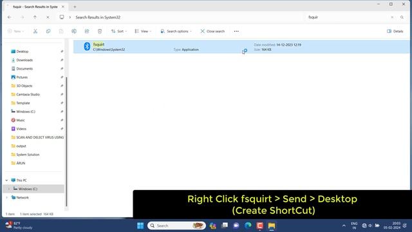Open Task View from taskbar
Screen dimensions: 412x232
pos(225,226)
